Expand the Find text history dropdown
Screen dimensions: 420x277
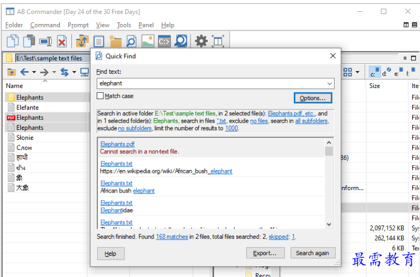330,83
